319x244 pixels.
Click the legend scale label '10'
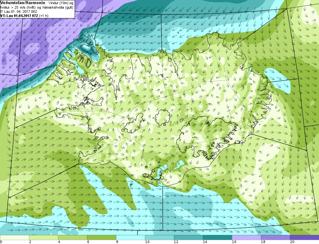pyautogui.click(x=147, y=242)
